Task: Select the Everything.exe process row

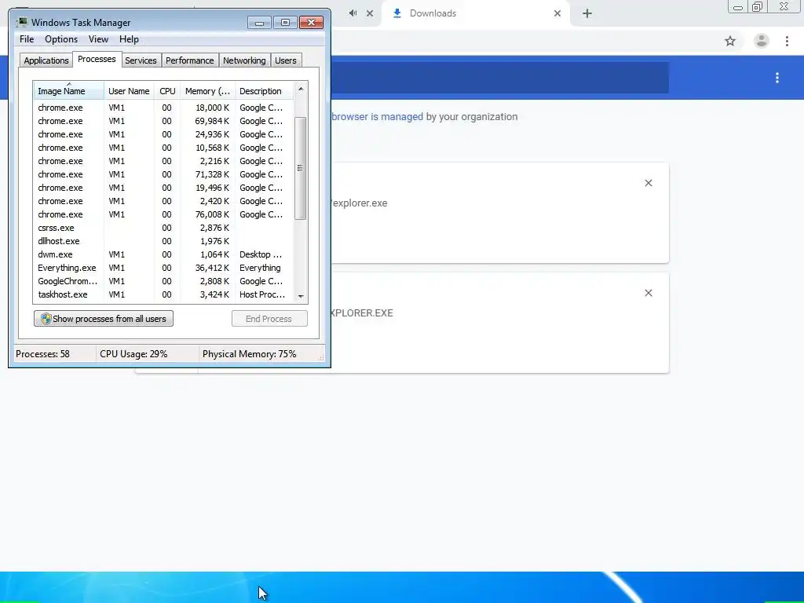Action: coord(163,268)
